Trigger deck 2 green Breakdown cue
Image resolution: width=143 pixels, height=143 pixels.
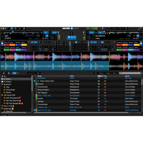coord(119,50)
